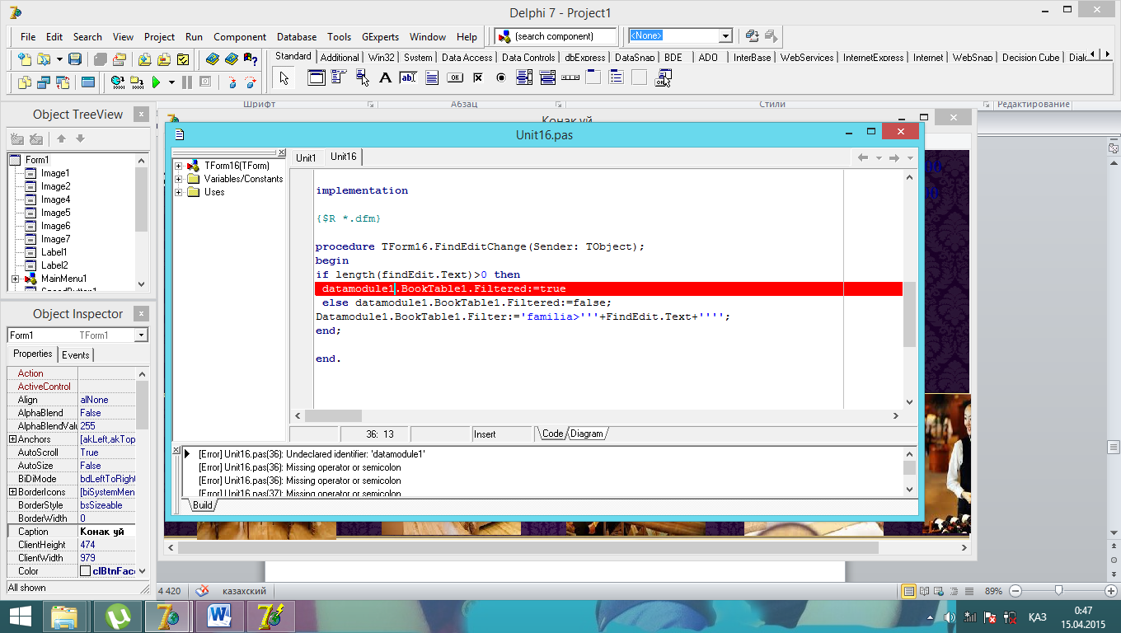Close the Object TreeView panel
1121x633 pixels.
click(141, 115)
